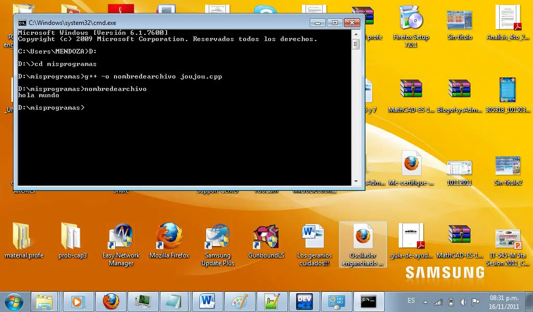Open the prob-cap3 folder
This screenshot has width=533, height=312.
(x=72, y=240)
